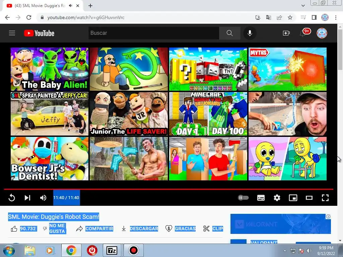
Task: Click the Buscar search field
Action: pos(153,33)
